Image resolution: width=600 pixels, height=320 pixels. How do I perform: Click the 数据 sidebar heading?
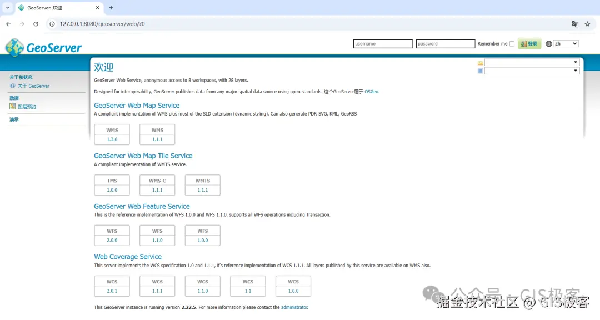pos(14,98)
